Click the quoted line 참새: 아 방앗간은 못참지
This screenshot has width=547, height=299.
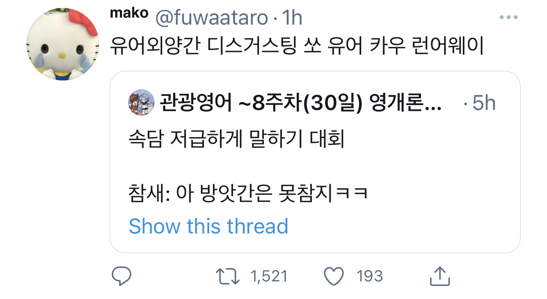248,193
